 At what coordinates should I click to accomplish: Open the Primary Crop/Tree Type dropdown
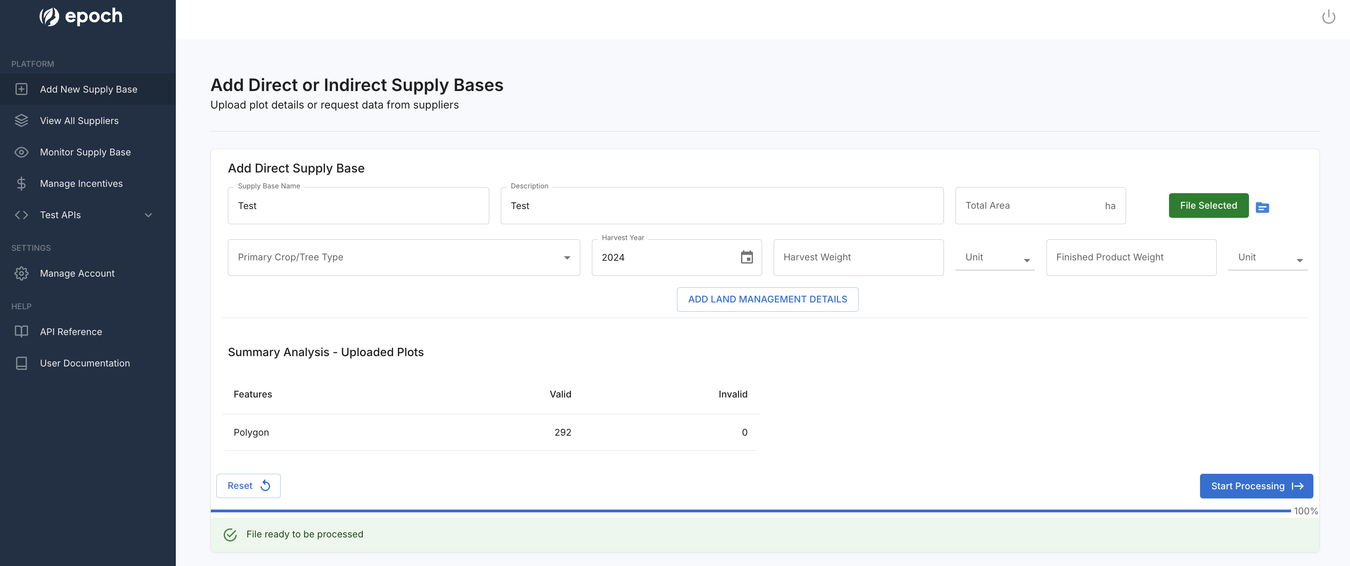[404, 258]
